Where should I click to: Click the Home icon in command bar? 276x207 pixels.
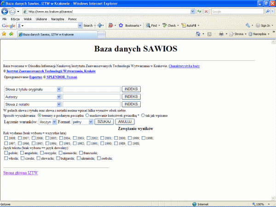198,34
